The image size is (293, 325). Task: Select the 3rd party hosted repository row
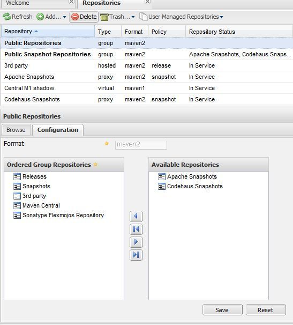(147, 65)
